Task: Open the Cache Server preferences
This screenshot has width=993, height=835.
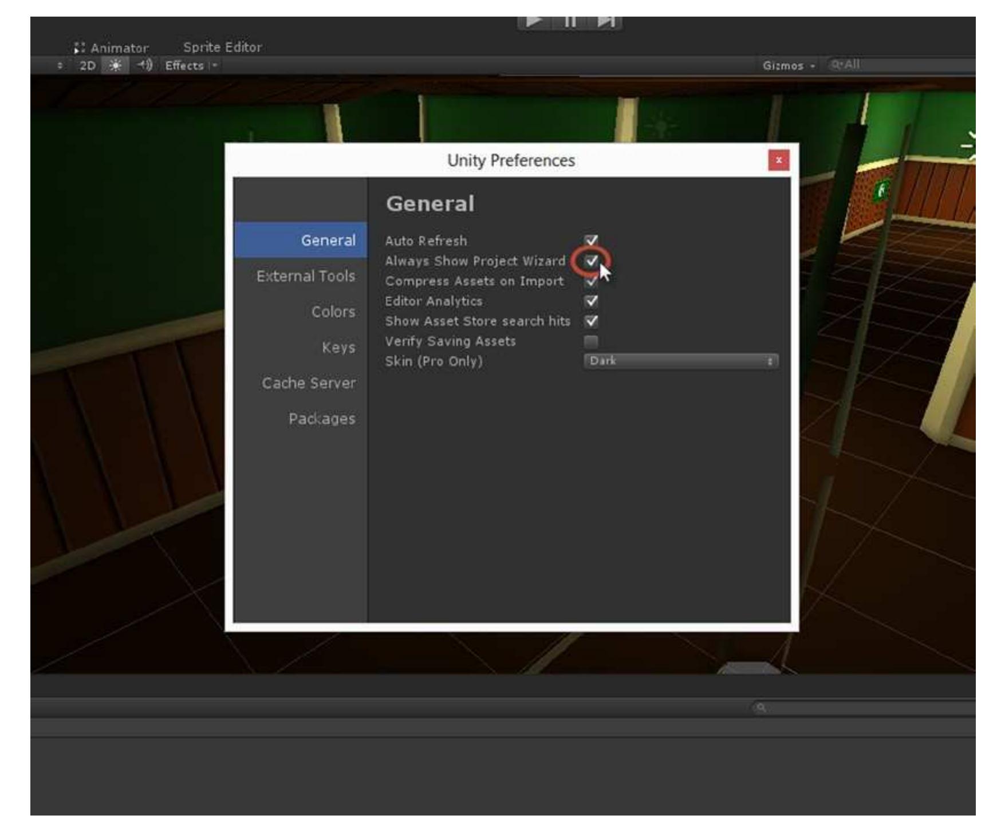Action: (x=309, y=384)
